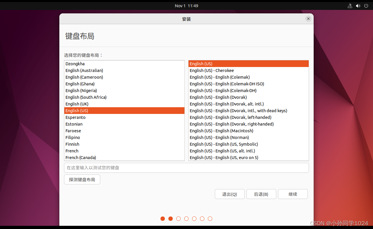Click the 探测键盘布局 button
The image size is (373, 229).
tap(82, 179)
